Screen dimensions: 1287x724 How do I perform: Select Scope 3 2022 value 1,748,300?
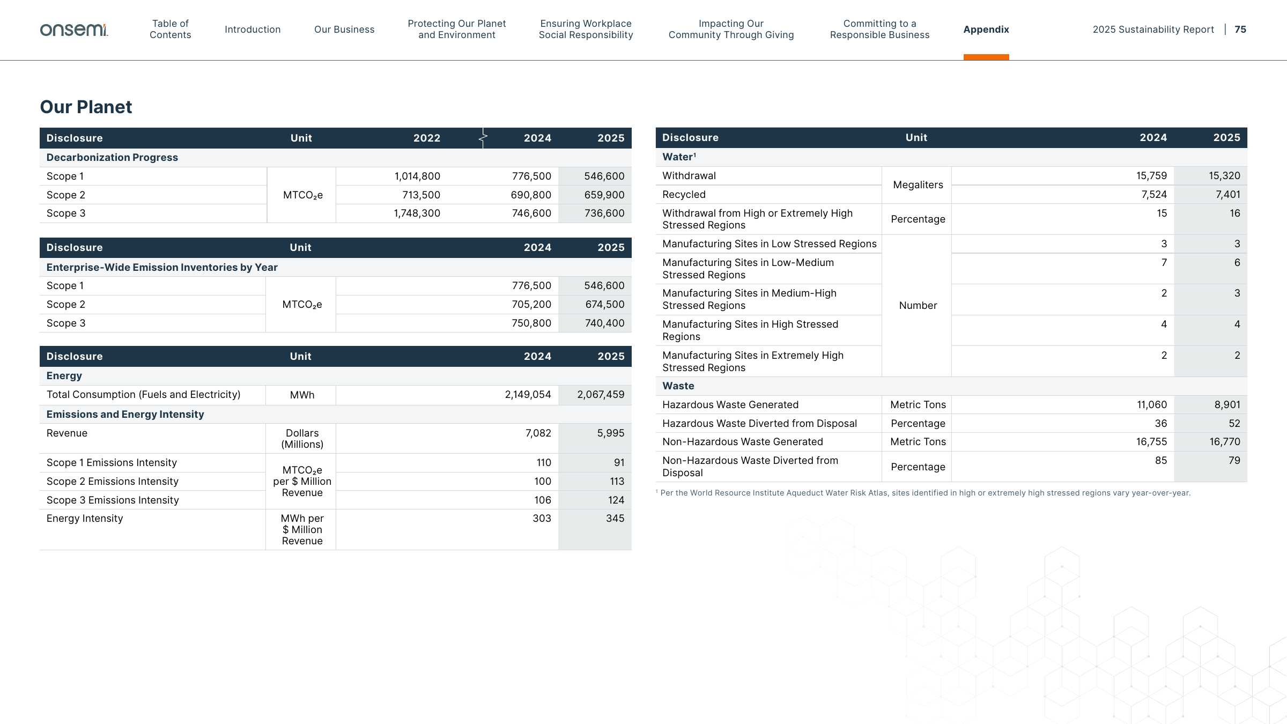point(417,213)
